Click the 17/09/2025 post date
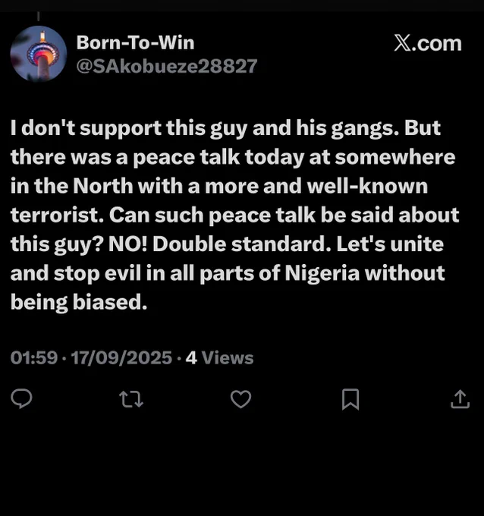The width and height of the screenshot is (484, 516). (121, 357)
